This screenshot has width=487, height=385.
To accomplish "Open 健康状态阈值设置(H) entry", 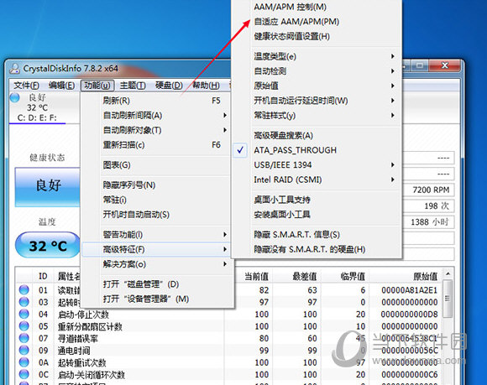I will 317,36.
